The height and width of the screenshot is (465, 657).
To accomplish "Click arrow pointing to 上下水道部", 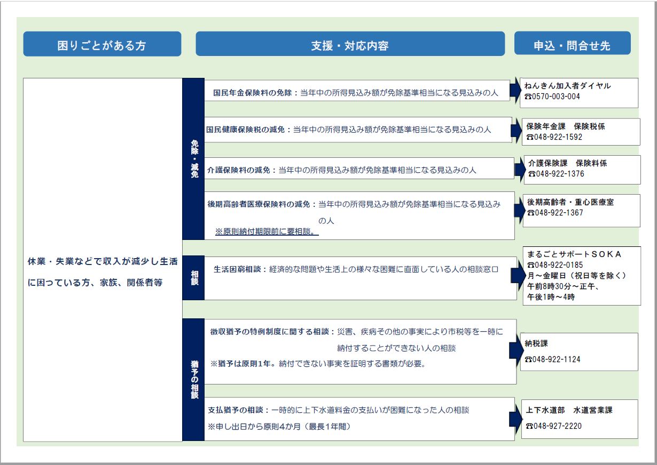I will (516, 419).
